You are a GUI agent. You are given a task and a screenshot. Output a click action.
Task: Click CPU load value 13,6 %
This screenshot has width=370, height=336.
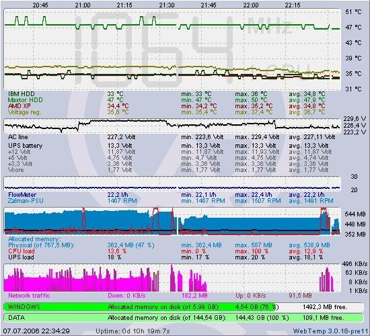[117, 251]
